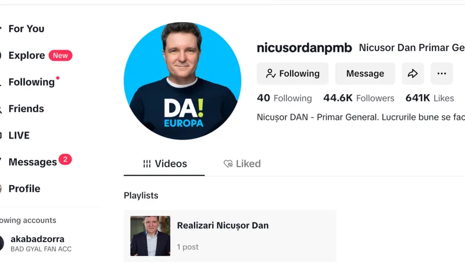Go to the Explore page
This screenshot has height=262, width=465.
(x=27, y=55)
